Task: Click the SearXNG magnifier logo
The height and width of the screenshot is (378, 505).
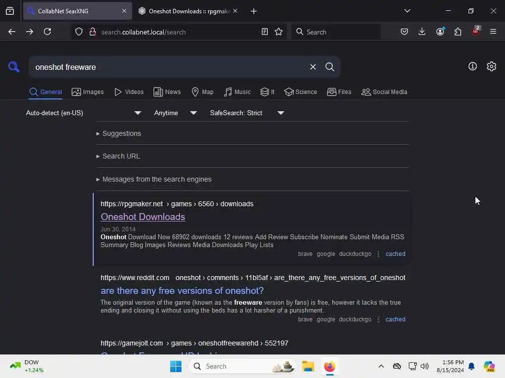Action: [14, 67]
